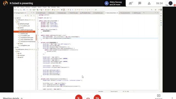Open the Run menu in Eclipse
This screenshot has height=99, width=176.
click(x=49, y=7)
